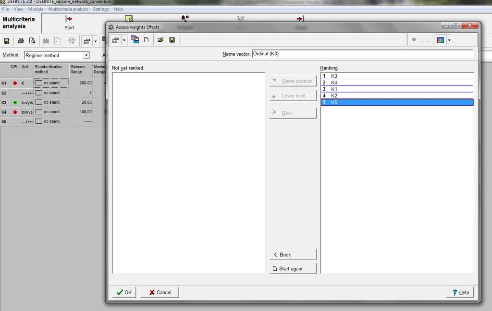
Task: Open the Multicriteria analysis menu
Action: click(68, 9)
